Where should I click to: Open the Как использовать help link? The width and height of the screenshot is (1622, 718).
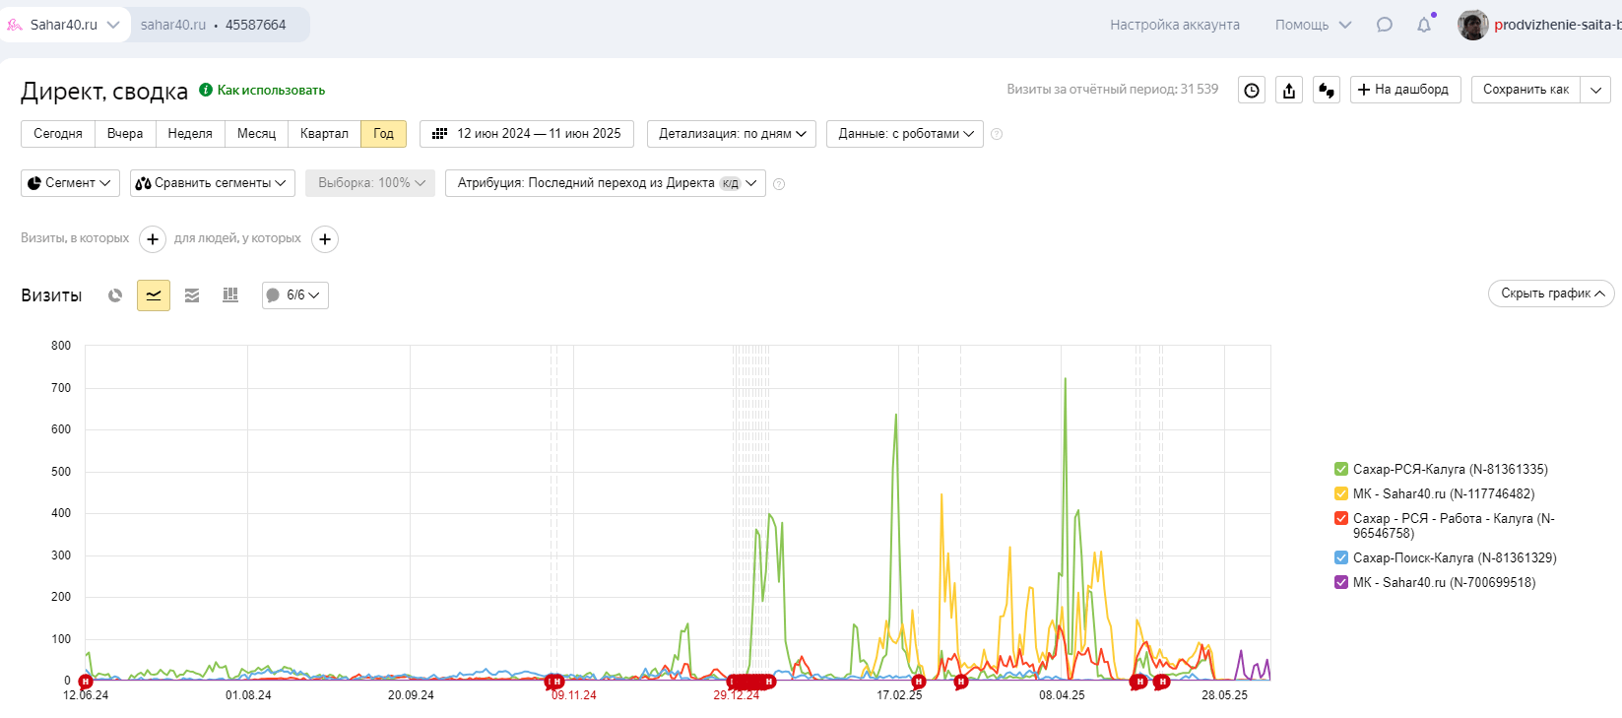271,90
